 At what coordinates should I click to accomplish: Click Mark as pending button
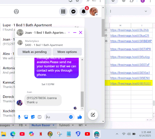click(x=34, y=52)
